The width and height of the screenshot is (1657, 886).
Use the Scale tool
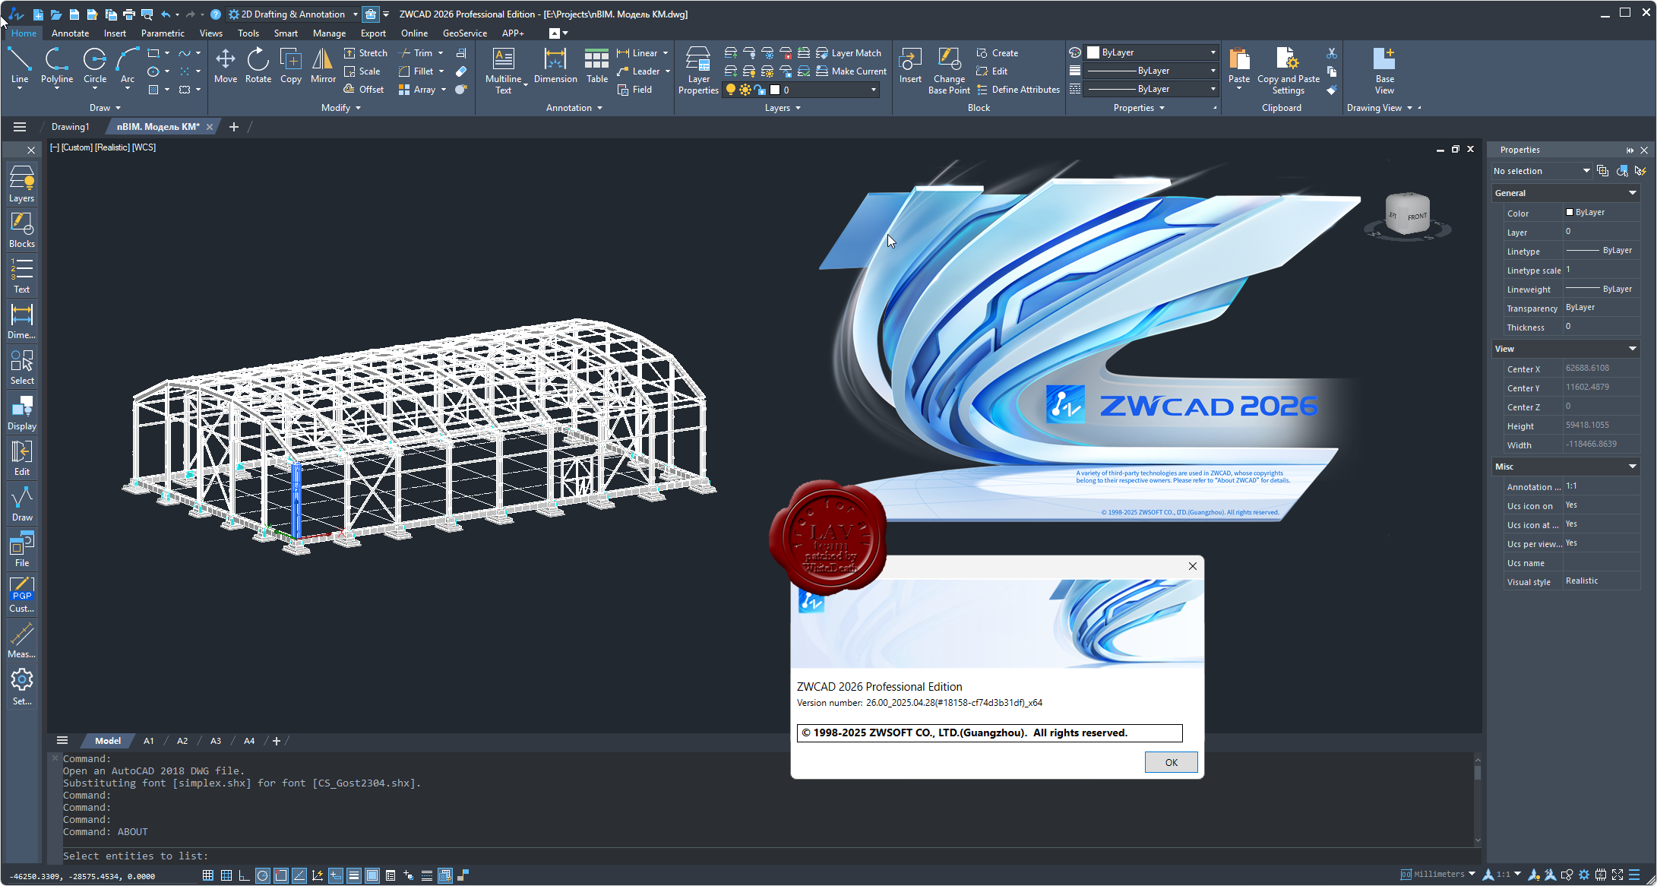[362, 71]
